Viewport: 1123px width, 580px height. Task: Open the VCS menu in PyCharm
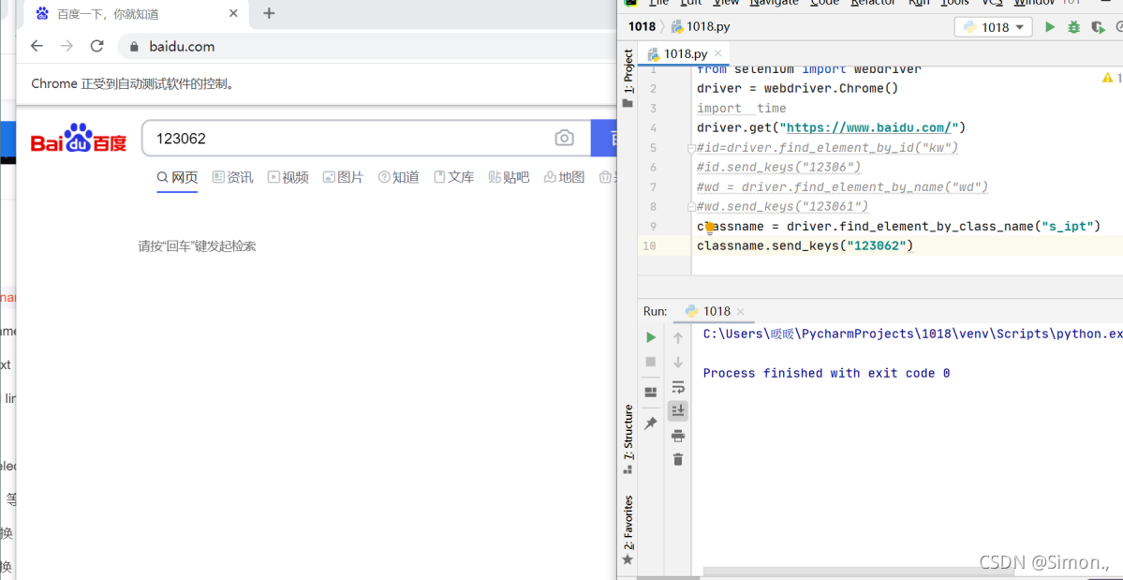click(x=992, y=3)
